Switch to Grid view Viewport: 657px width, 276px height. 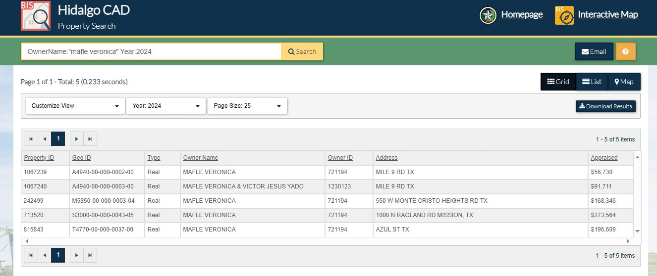point(558,82)
